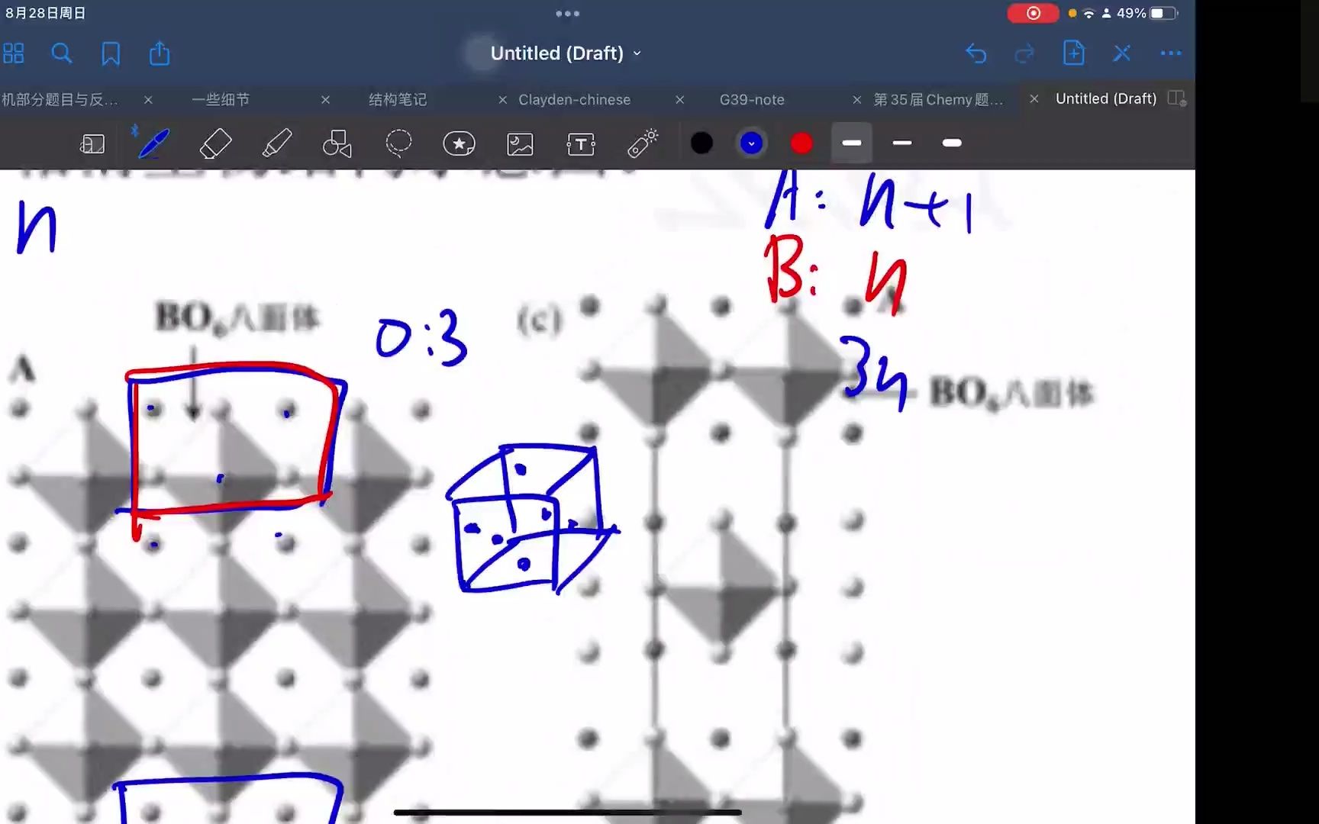Switch to the Clayden-chinese tab
Image resolution: width=1319 pixels, height=824 pixels.
coord(575,100)
